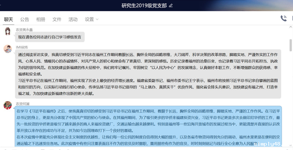This screenshot has height=150, width=293.
Task: Open the 设置 dropdown menu
Action: (90, 19)
